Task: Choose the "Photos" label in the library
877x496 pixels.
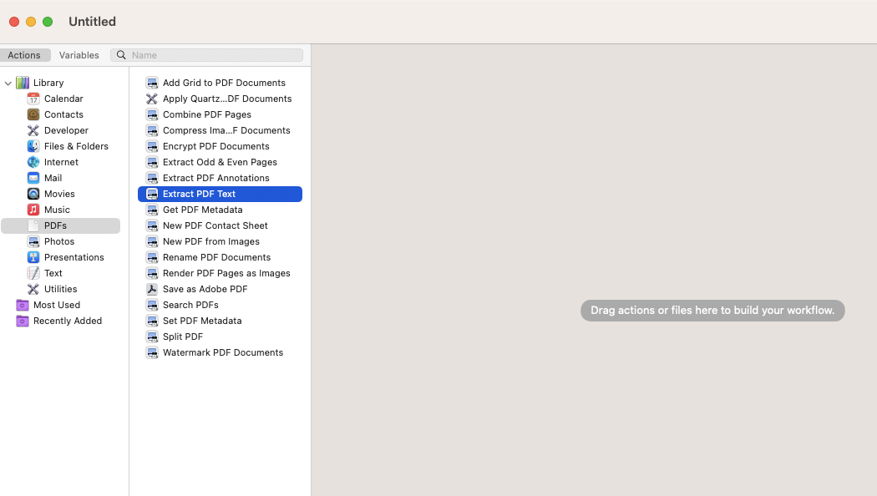Action: pyautogui.click(x=59, y=241)
